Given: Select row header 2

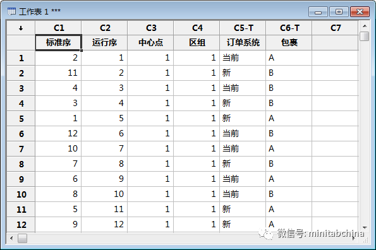Looking at the screenshot, I should point(21,73).
